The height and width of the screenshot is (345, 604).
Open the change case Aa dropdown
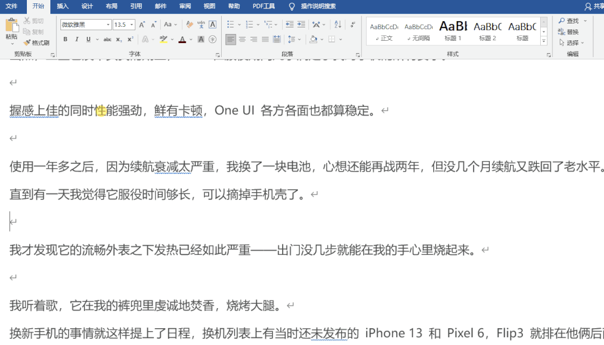tap(170, 25)
